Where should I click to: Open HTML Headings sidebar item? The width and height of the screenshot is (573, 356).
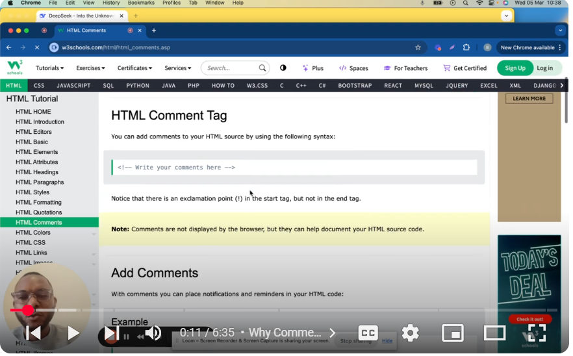pos(37,172)
